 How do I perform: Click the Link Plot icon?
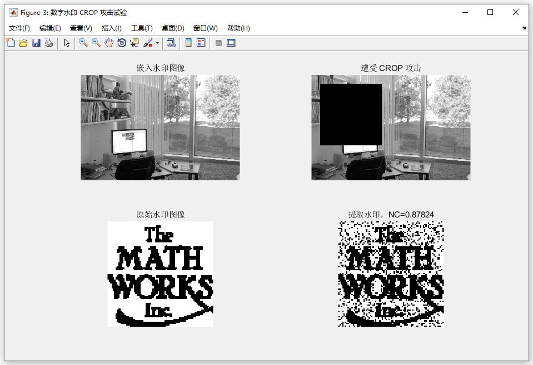(171, 43)
